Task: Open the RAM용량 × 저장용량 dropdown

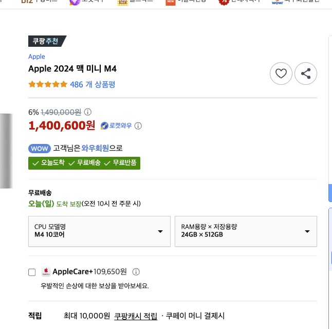Action: tap(246, 231)
